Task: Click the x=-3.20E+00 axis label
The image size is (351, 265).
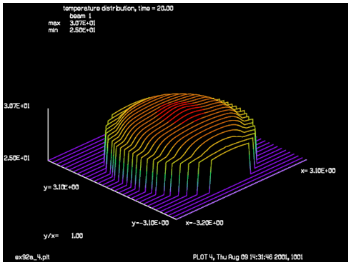Action: [x=204, y=223]
